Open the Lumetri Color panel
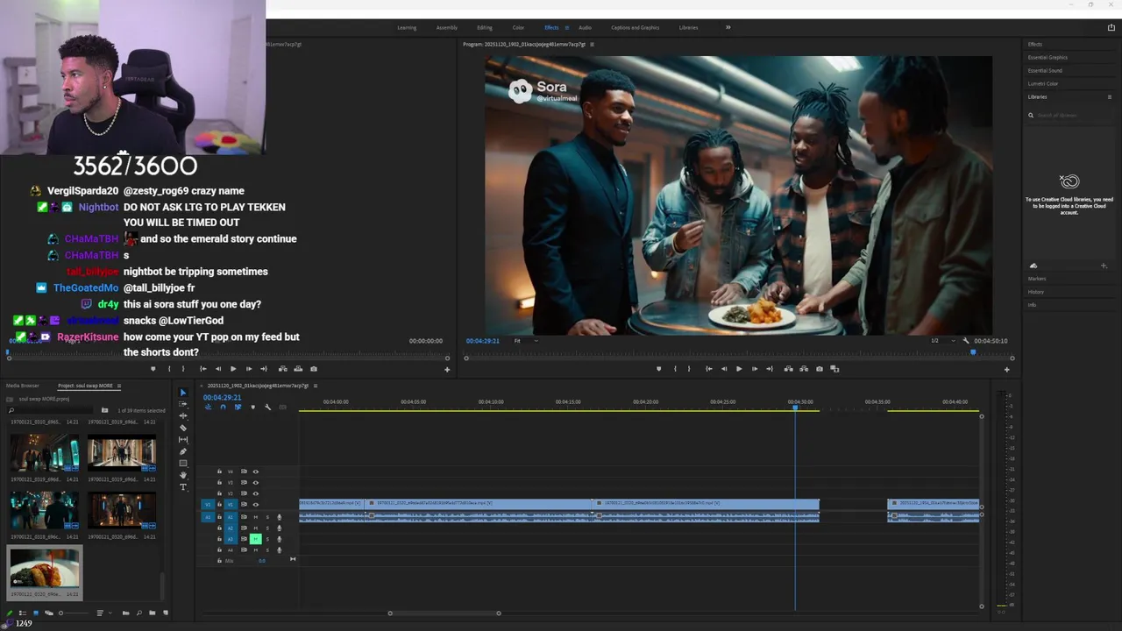This screenshot has width=1122, height=631. coord(1043,84)
